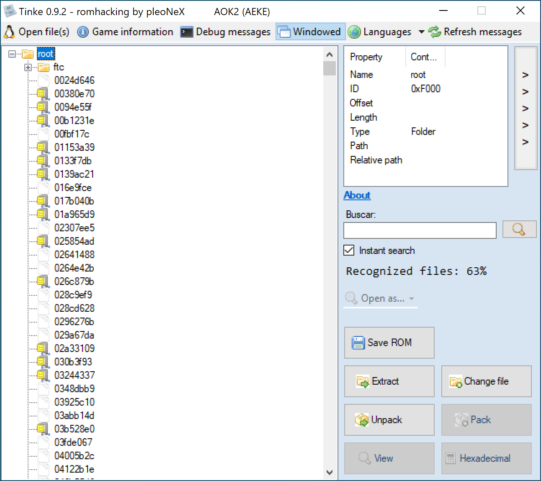
Task: Select file 04122b1e in the tree
Action: 74,469
